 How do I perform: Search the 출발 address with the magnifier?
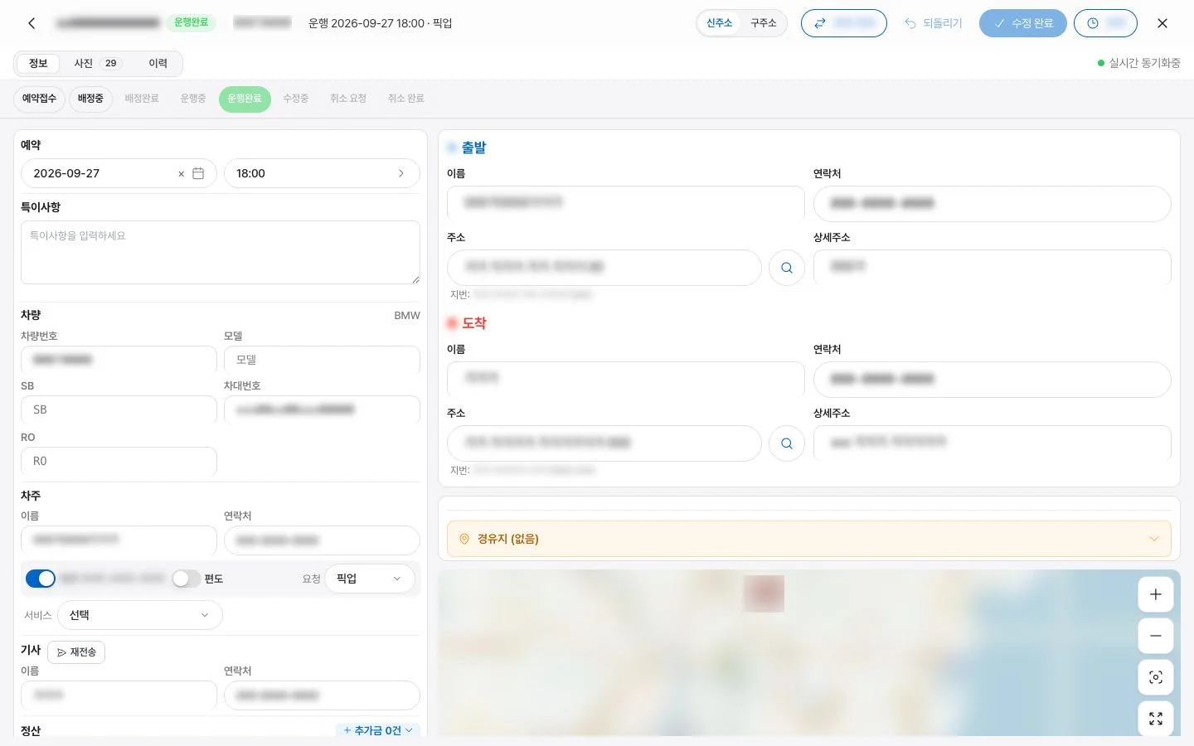click(x=787, y=268)
